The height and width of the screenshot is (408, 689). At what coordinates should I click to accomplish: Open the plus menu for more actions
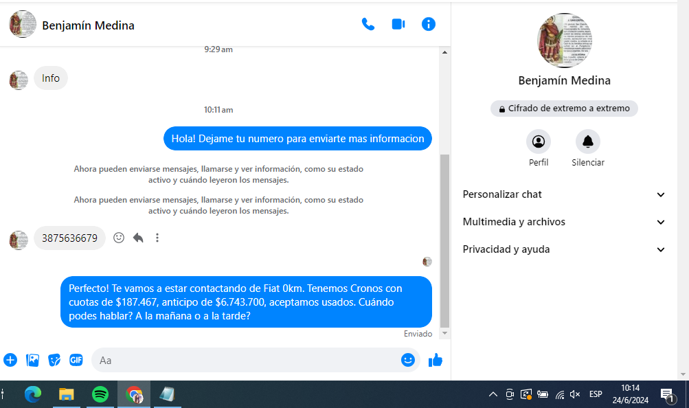[x=10, y=360]
